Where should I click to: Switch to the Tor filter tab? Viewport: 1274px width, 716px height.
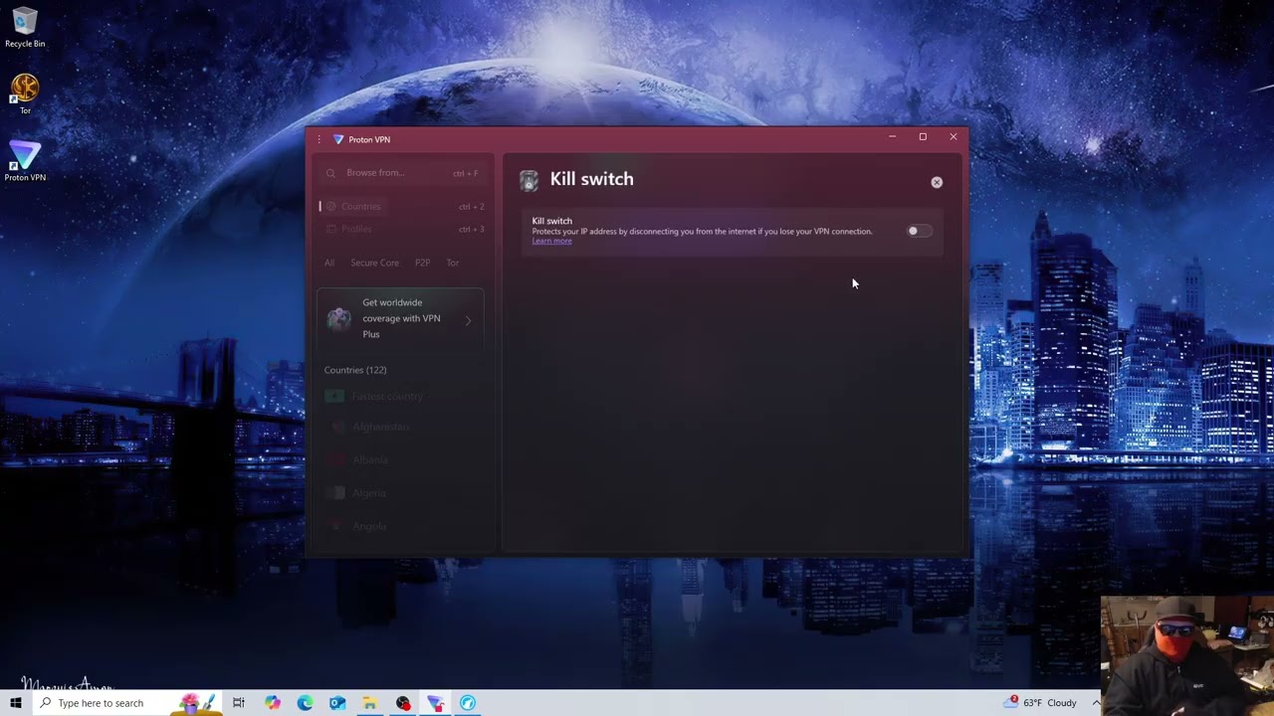pos(453,263)
